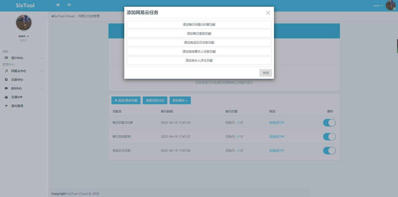
Task: Click the top-right user avatar
Action: click(390, 5)
